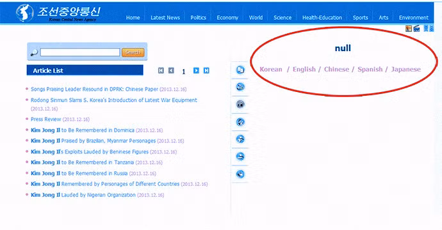Image resolution: width=442 pixels, height=230 pixels.
Task: Open 'Rodong Sinmun Slams S. Korea's Introduction' article
Action: 114,100
